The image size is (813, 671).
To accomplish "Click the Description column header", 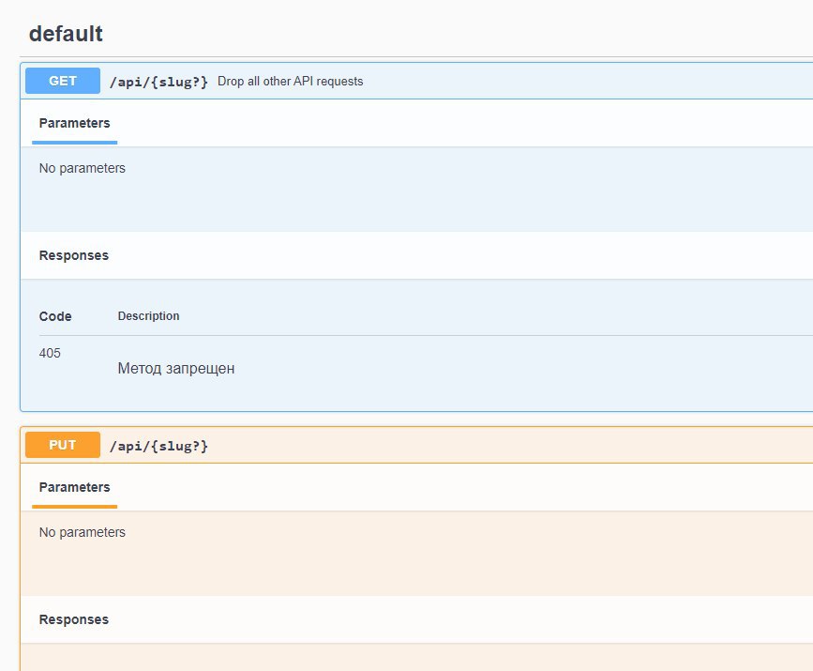I will [x=148, y=316].
